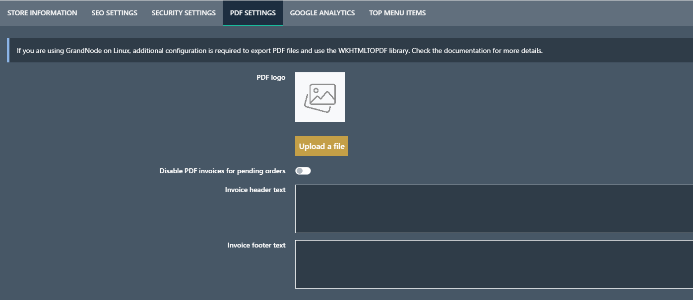Go to the Security Settings tab
The height and width of the screenshot is (300, 693).
(x=184, y=13)
